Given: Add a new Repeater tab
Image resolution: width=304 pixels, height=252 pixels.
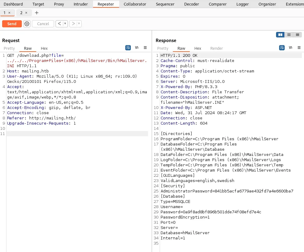Looking at the screenshot, I should [x=37, y=13].
